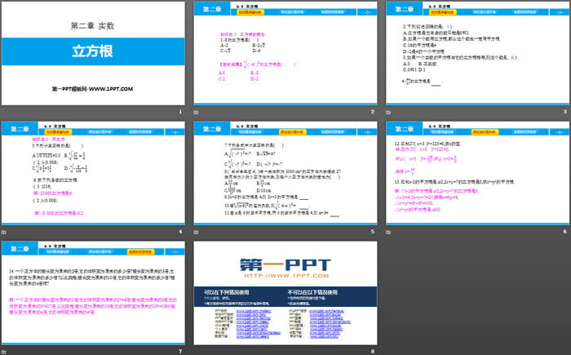
Task: Click the 第二章 chapter badge on slide 6
Action: [x=404, y=128]
